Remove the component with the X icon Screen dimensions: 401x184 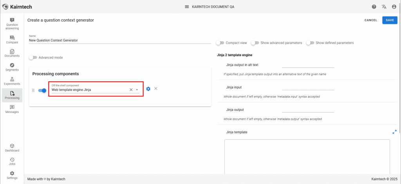(156, 89)
